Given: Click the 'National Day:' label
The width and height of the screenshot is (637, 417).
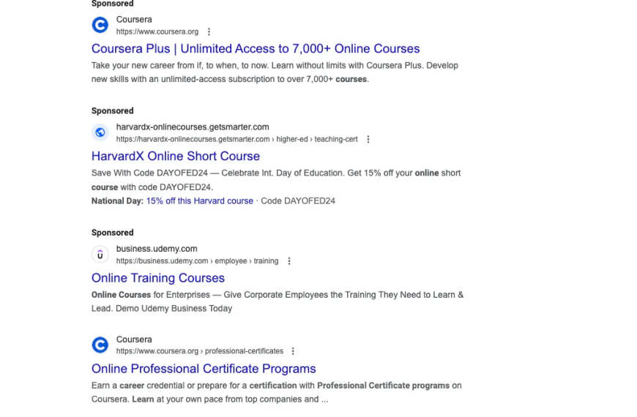Looking at the screenshot, I should (117, 201).
